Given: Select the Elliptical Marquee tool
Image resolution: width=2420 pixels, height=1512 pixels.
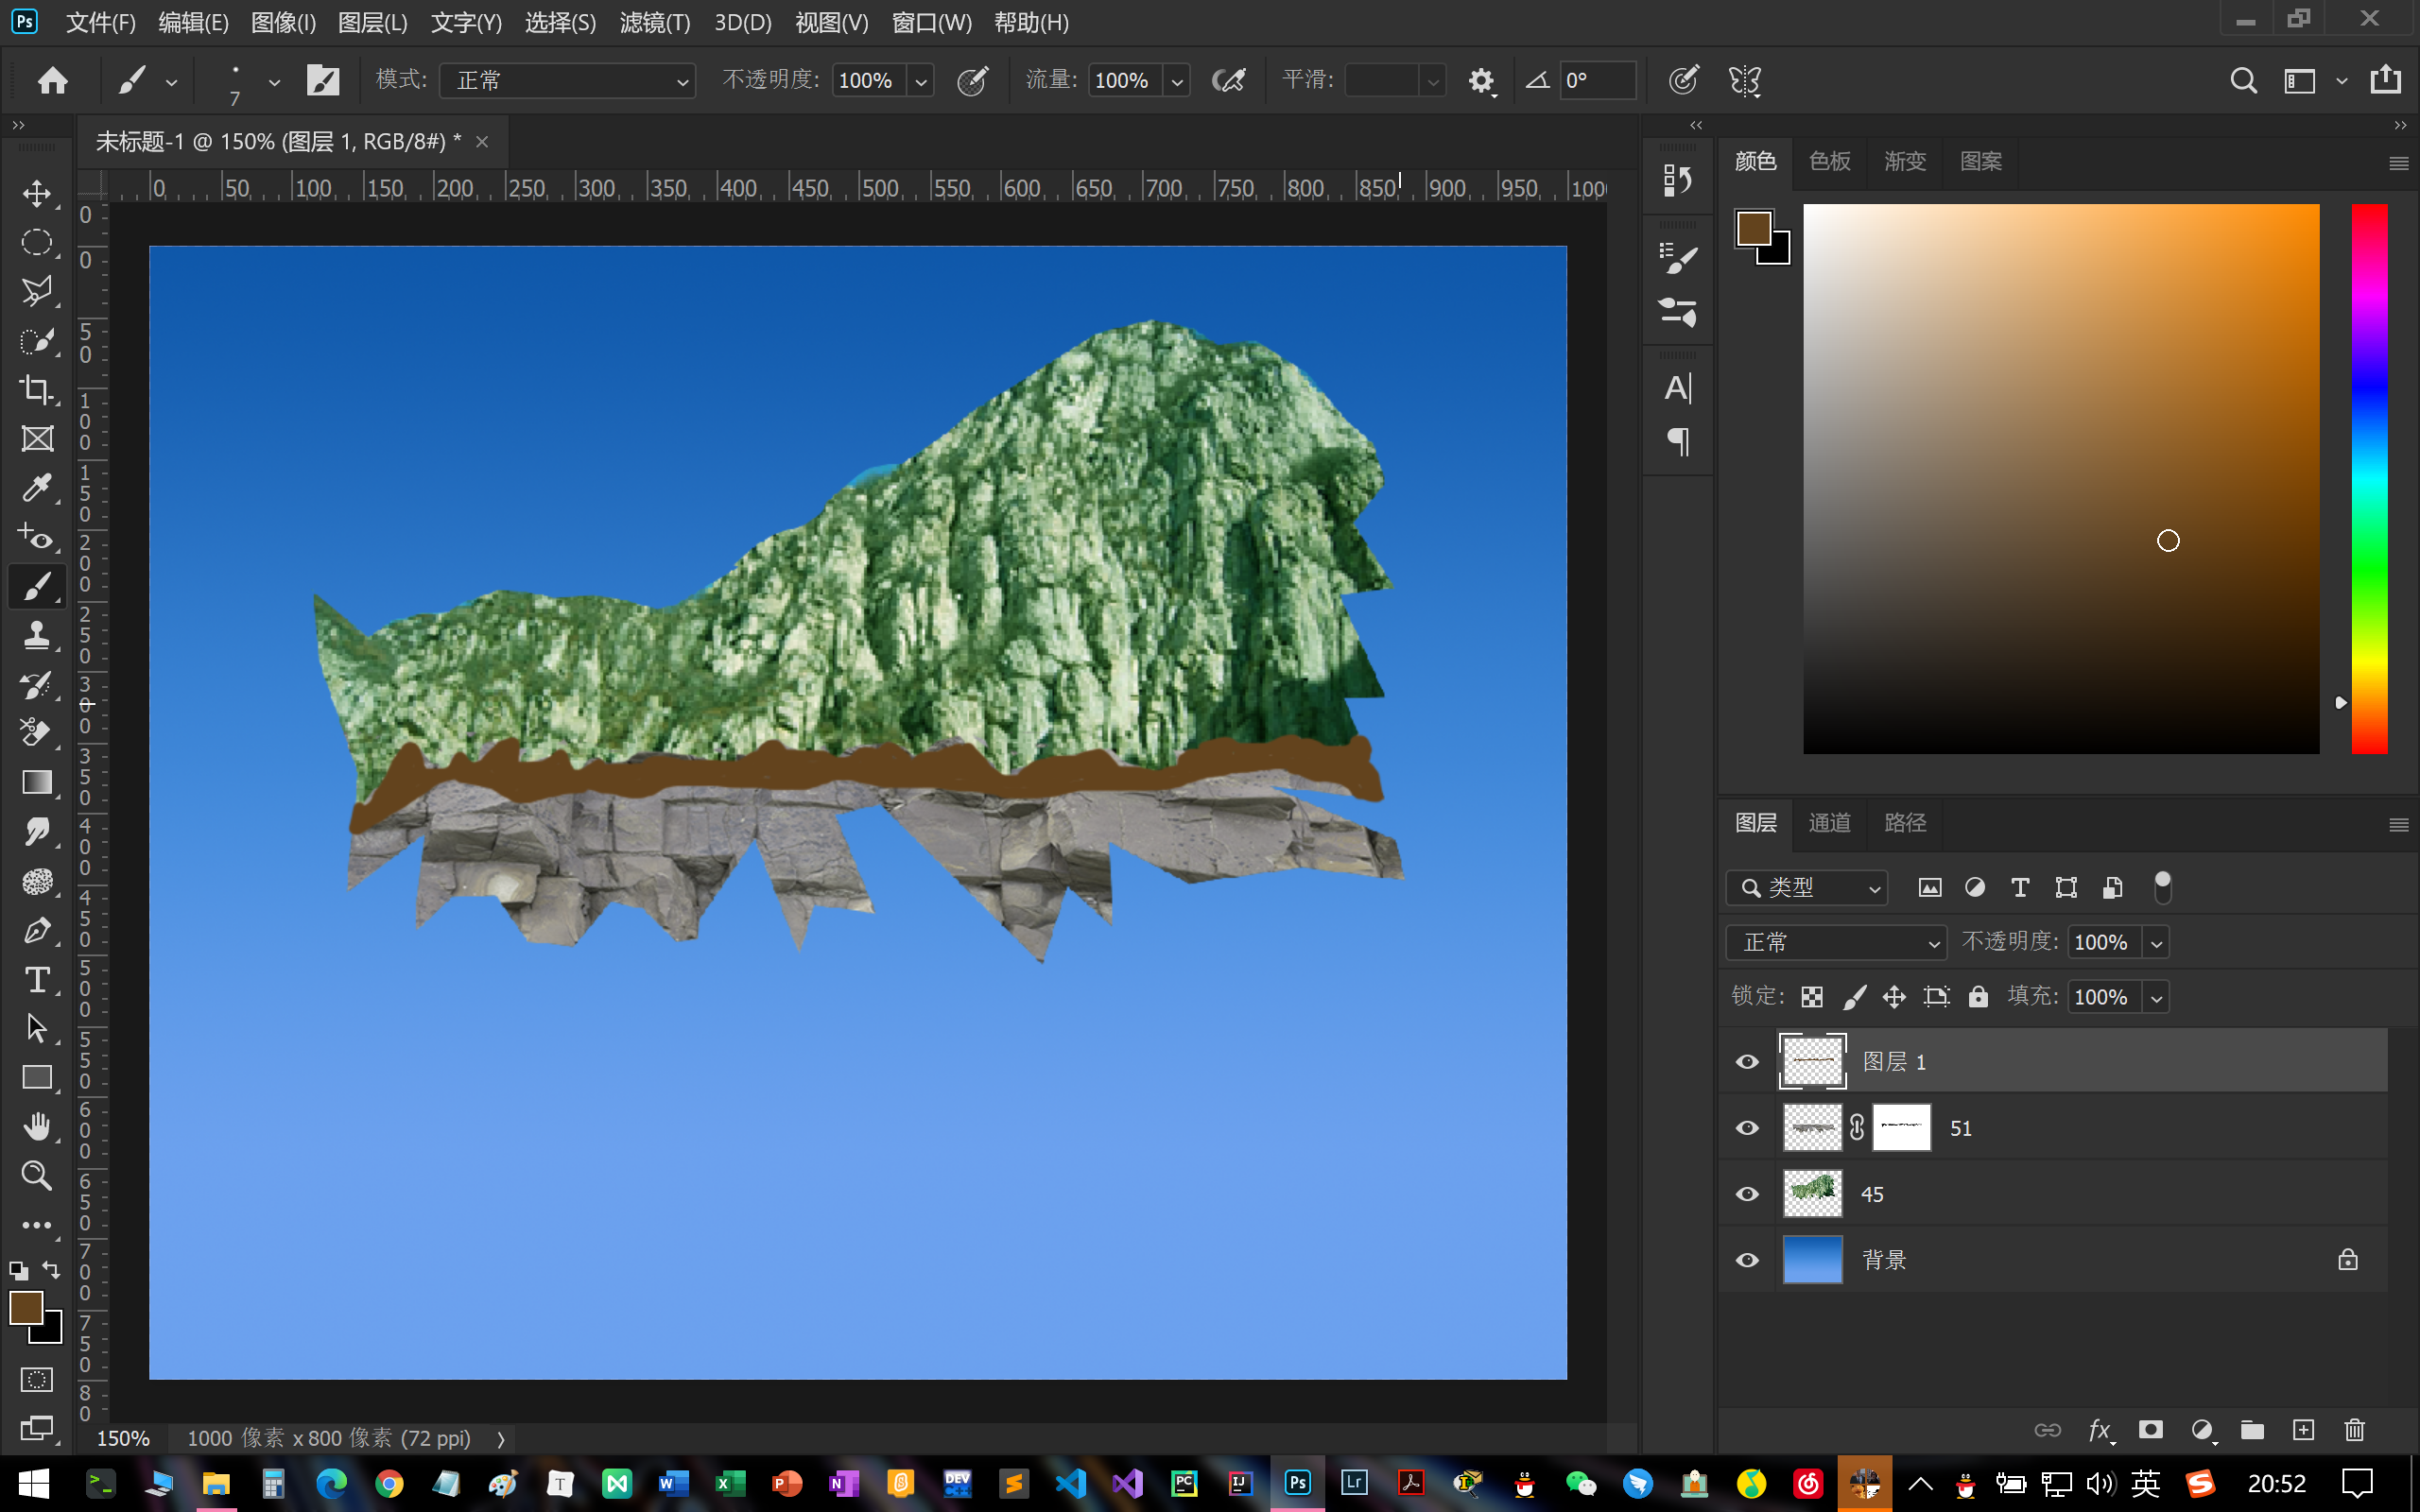Looking at the screenshot, I should pyautogui.click(x=37, y=242).
